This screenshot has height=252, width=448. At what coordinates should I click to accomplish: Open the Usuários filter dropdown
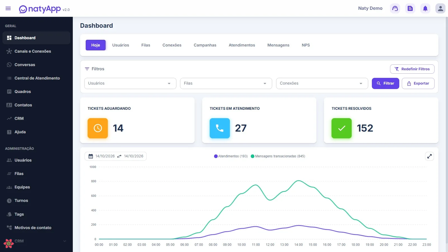click(130, 83)
